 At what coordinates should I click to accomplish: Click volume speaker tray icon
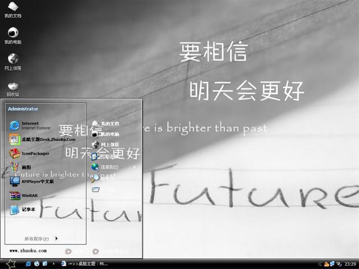tap(339, 264)
